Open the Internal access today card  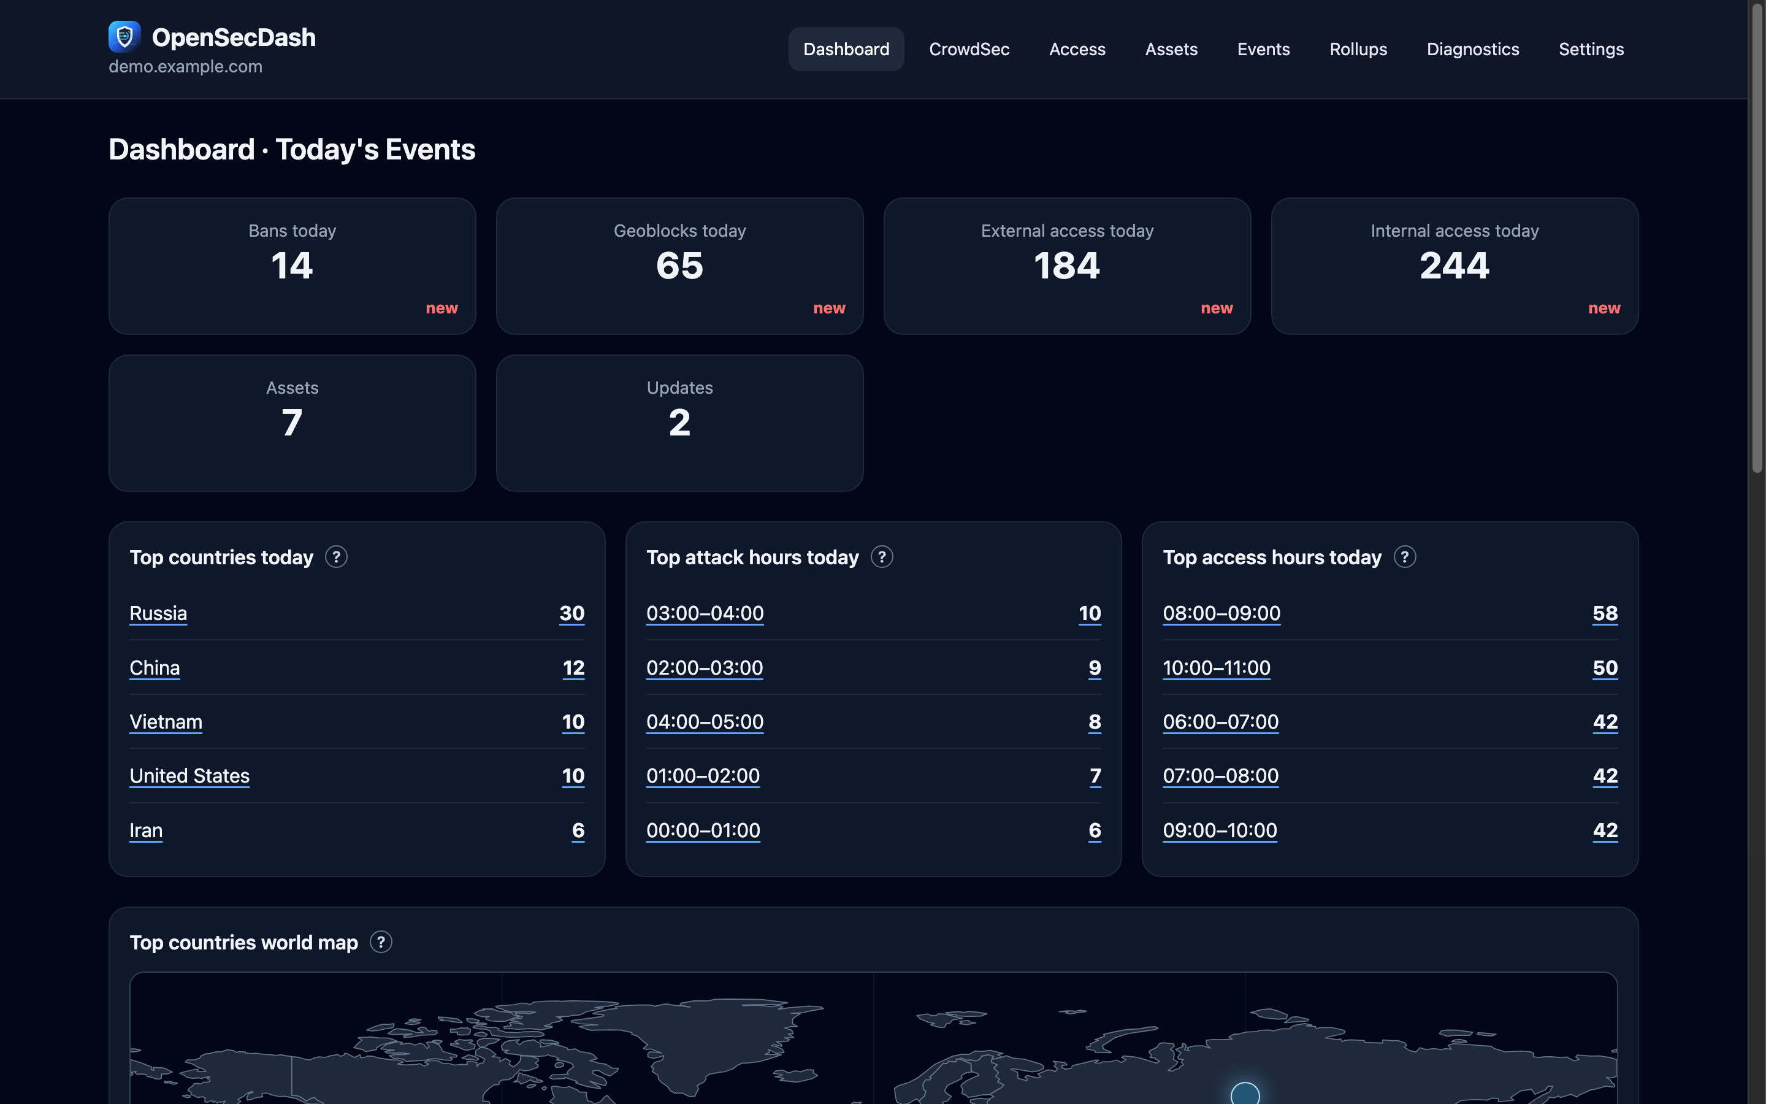pyautogui.click(x=1454, y=266)
